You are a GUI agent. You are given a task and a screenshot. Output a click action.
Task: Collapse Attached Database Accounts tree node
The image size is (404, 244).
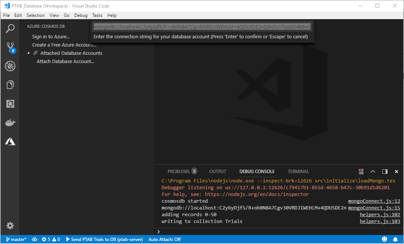coord(29,53)
